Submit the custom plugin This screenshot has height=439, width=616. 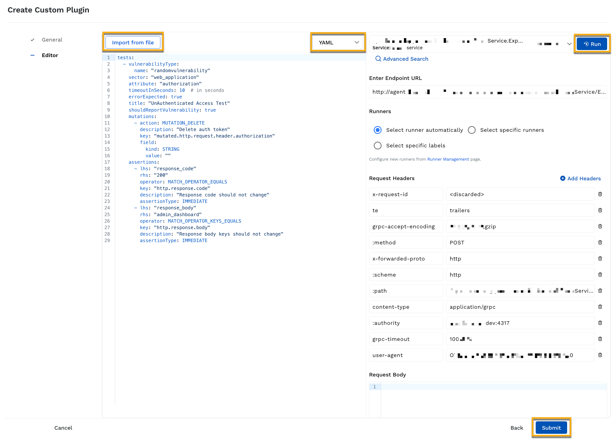click(551, 428)
